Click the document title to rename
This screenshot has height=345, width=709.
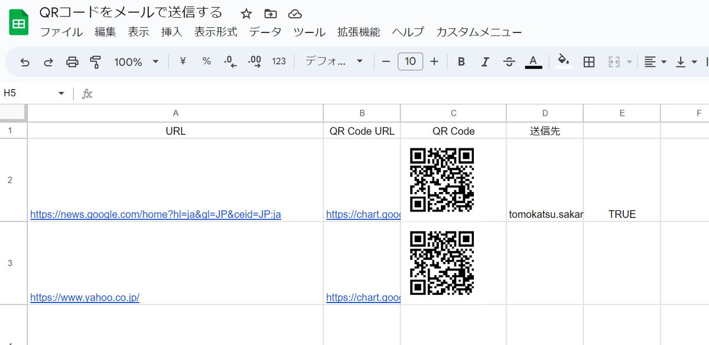(131, 12)
